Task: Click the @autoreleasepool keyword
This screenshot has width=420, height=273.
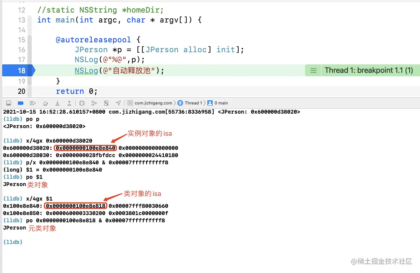Action: coord(93,40)
